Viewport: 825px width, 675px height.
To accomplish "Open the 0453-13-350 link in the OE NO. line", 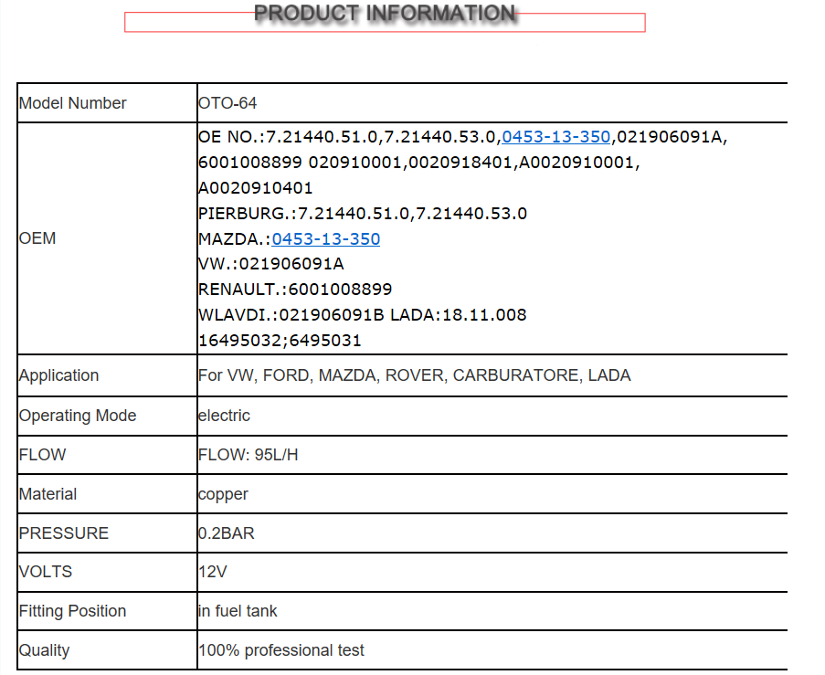I will tap(556, 137).
